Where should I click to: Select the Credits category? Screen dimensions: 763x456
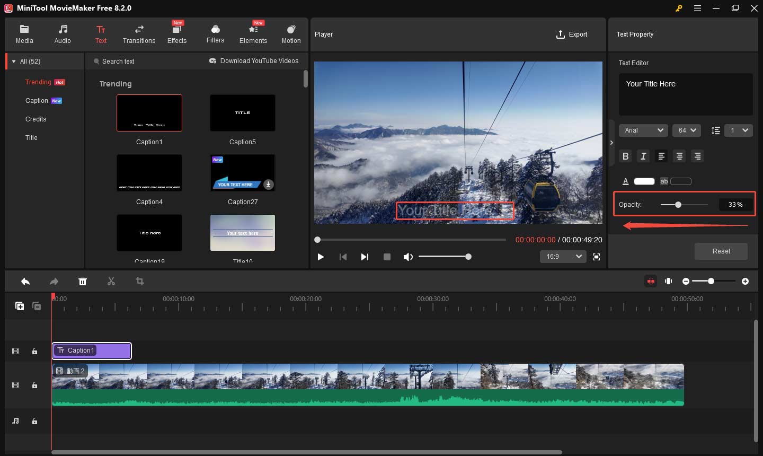[36, 119]
